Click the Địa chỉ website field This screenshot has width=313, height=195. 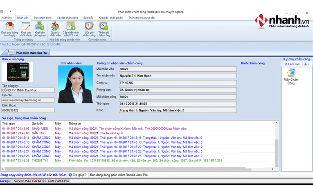[x=28, y=100]
